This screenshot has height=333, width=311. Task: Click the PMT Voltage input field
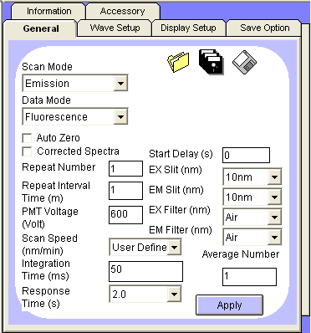pos(125,215)
